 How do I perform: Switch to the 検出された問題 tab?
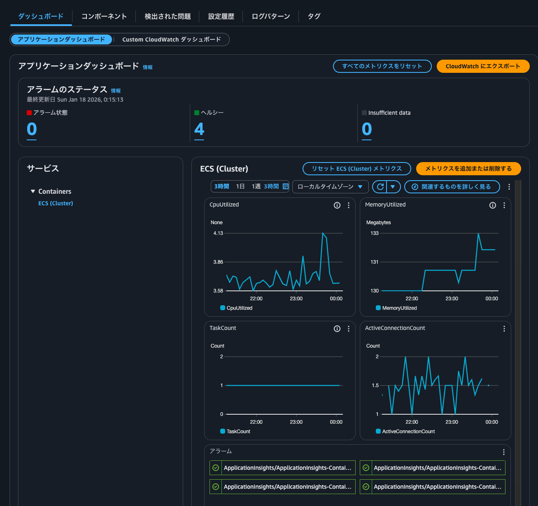click(x=168, y=16)
